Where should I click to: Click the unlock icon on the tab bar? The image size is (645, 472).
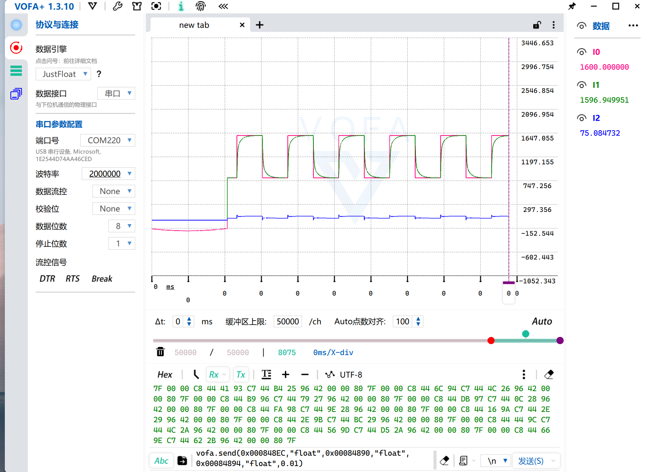point(537,25)
